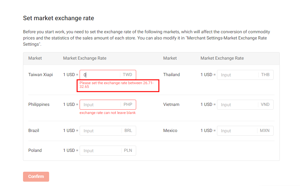Click the 'Mexico' market label
Image resolution: width=300 pixels, height=186 pixels.
click(170, 130)
